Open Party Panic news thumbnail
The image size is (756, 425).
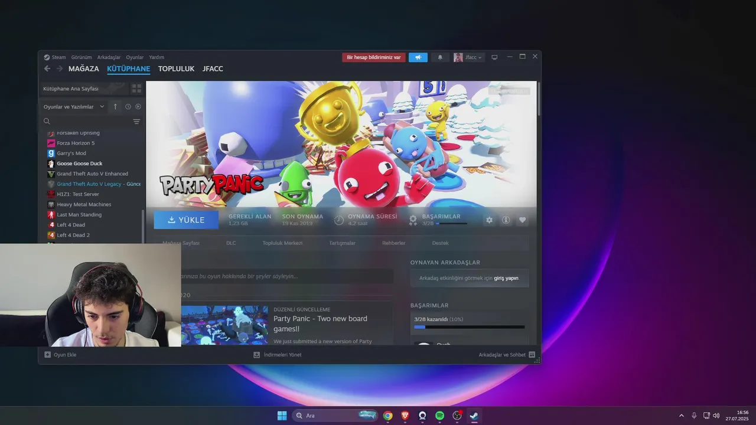[x=224, y=325]
